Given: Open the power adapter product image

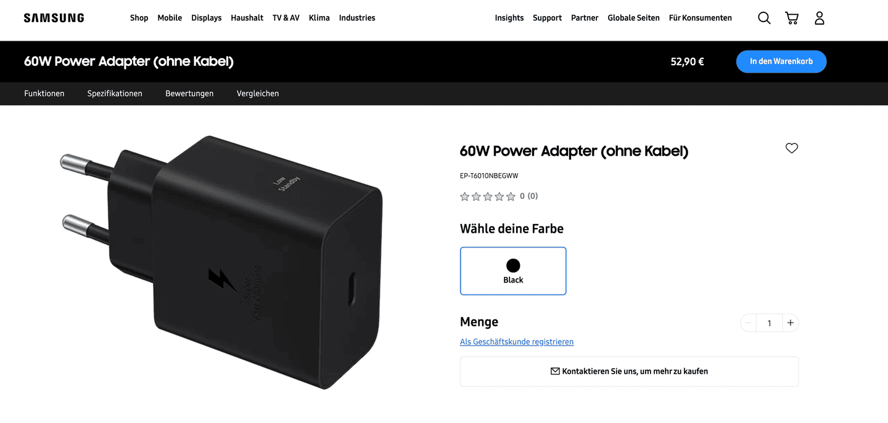Looking at the screenshot, I should [222, 262].
